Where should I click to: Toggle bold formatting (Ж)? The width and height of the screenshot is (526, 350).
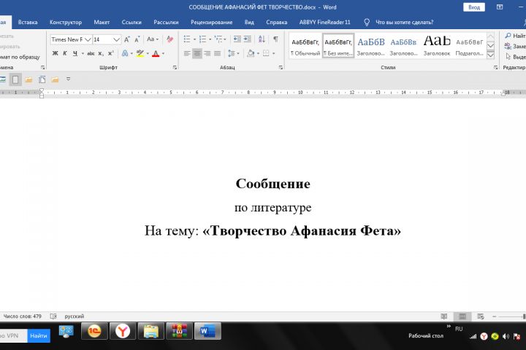55,53
